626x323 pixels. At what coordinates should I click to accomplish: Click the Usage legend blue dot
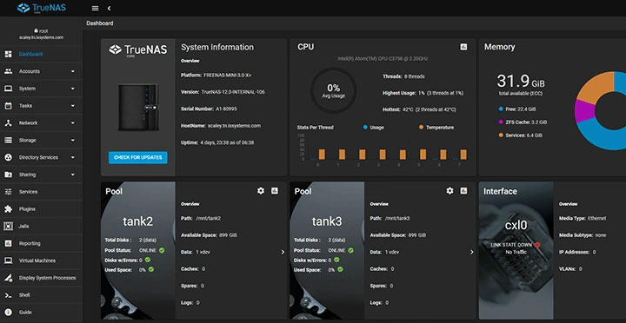(365, 128)
